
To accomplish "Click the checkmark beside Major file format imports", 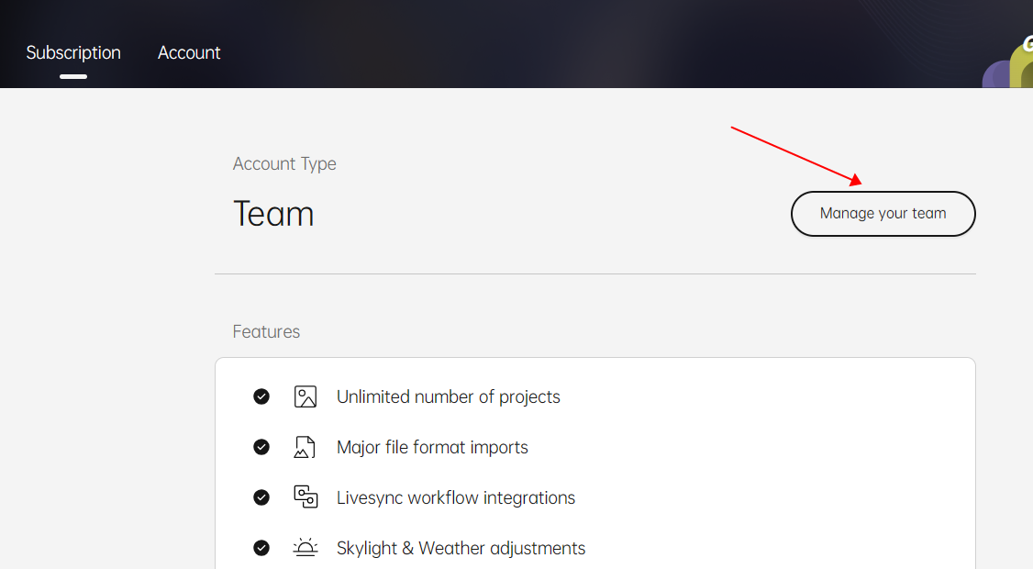I will click(x=261, y=447).
